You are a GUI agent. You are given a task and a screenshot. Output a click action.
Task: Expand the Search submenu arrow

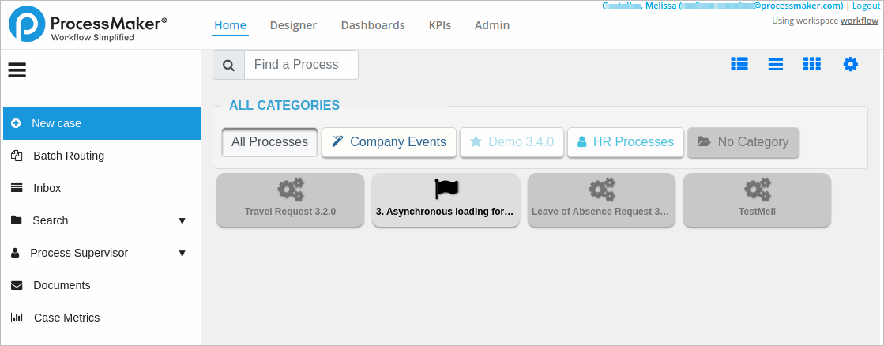pyautogui.click(x=182, y=220)
